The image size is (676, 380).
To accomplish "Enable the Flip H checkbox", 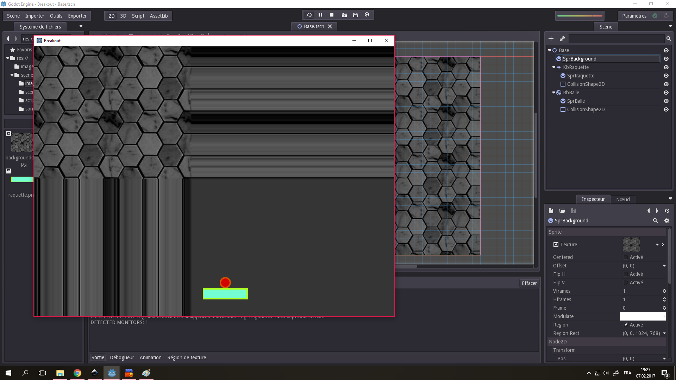I will pos(626,274).
